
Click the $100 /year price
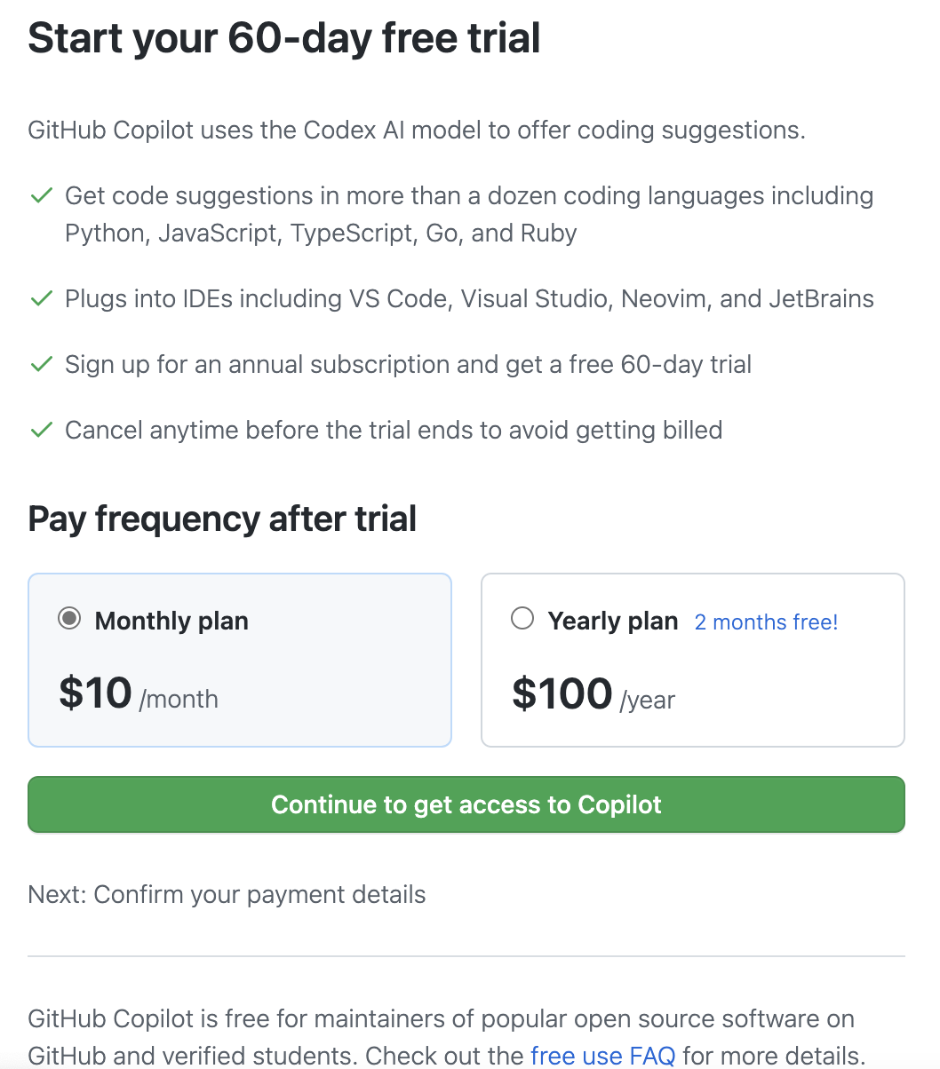[x=593, y=694]
